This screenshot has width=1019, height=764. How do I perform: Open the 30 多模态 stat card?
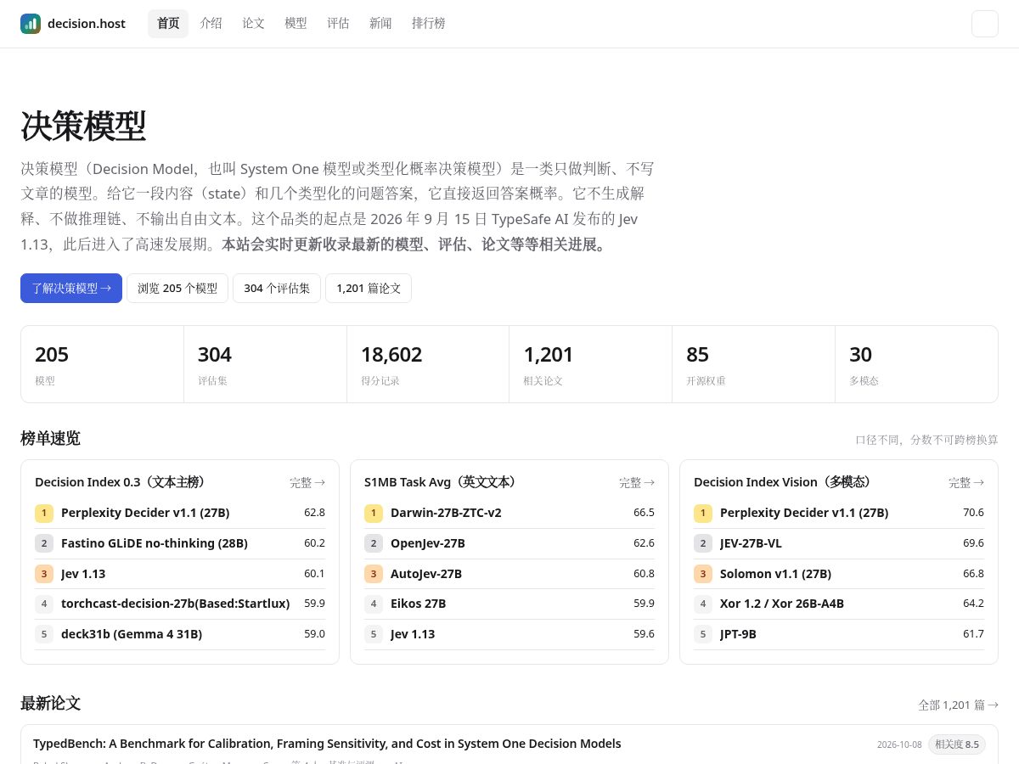[x=916, y=364]
